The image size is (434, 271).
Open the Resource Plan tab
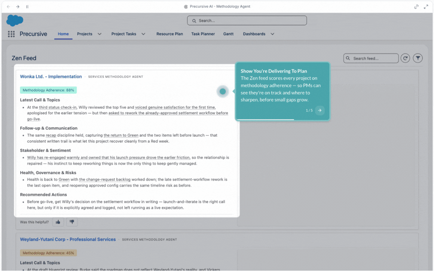tap(170, 34)
